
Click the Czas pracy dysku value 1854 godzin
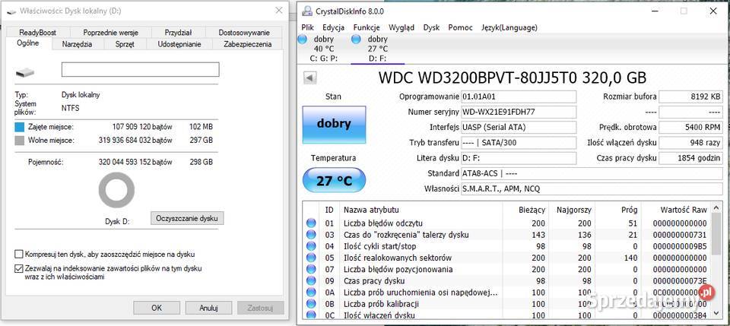coord(691,158)
